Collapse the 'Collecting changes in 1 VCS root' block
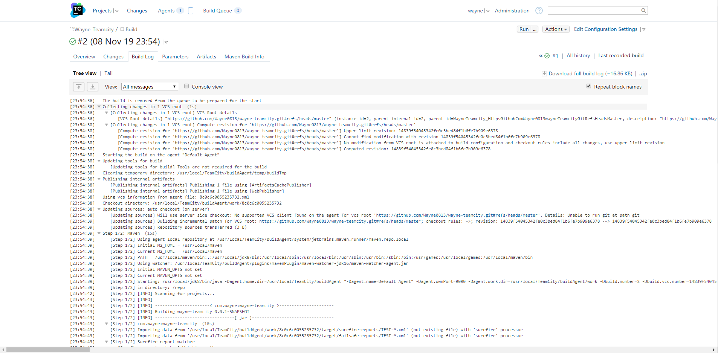Image resolution: width=718 pixels, height=353 pixels. pos(99,107)
